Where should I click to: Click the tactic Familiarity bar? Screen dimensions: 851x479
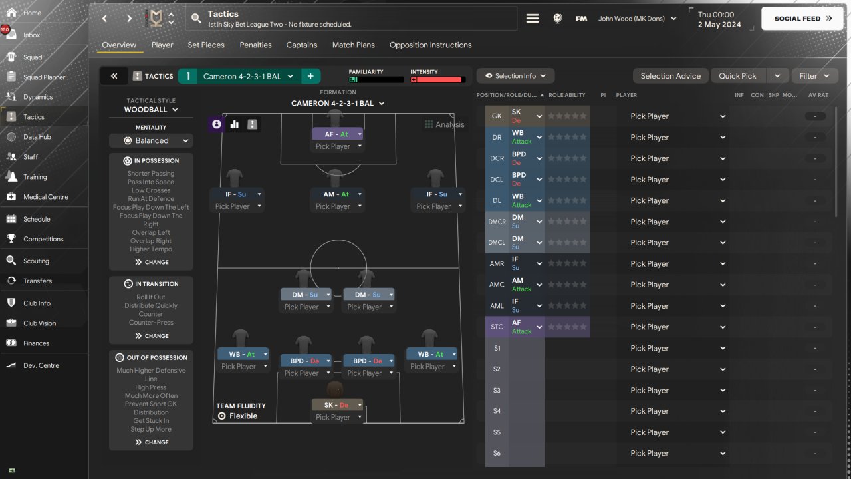pyautogui.click(x=376, y=79)
